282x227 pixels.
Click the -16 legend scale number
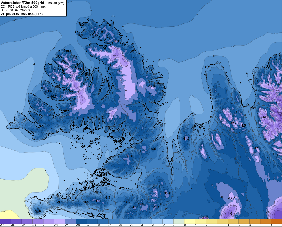tap(12, 225)
